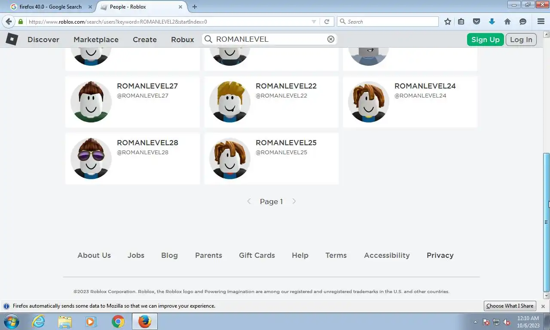Open the Terms footer link
The width and height of the screenshot is (550, 330).
tap(336, 255)
